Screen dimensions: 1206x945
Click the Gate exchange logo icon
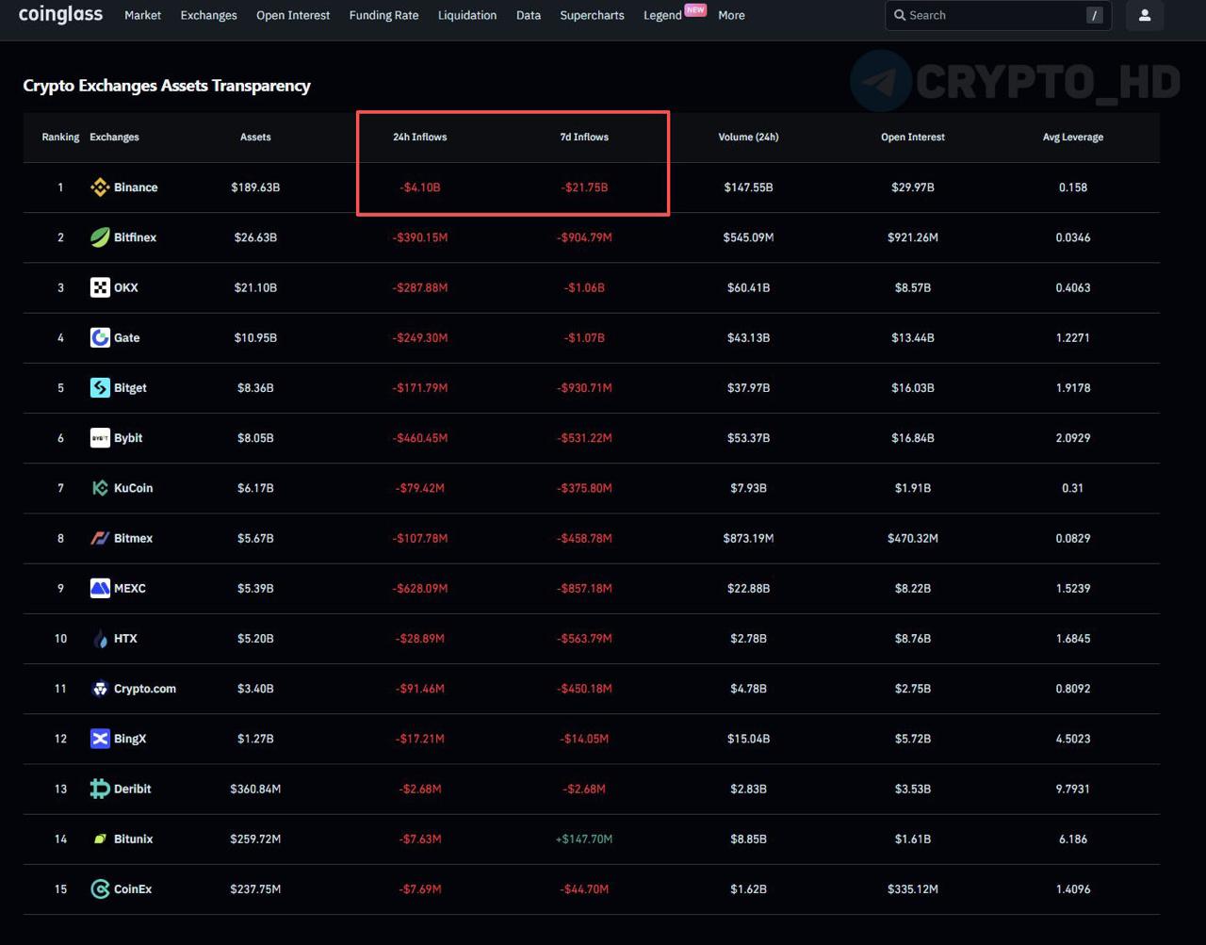click(x=100, y=337)
